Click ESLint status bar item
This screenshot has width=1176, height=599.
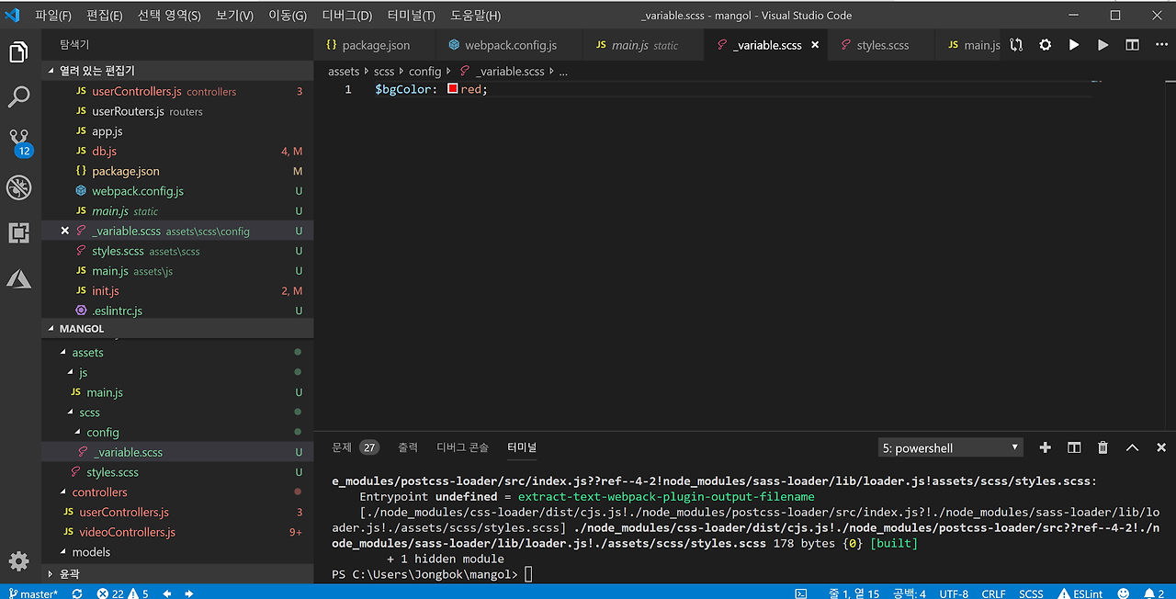pos(1080,593)
